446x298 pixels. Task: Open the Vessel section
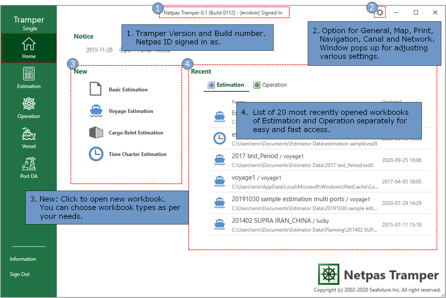[29, 138]
